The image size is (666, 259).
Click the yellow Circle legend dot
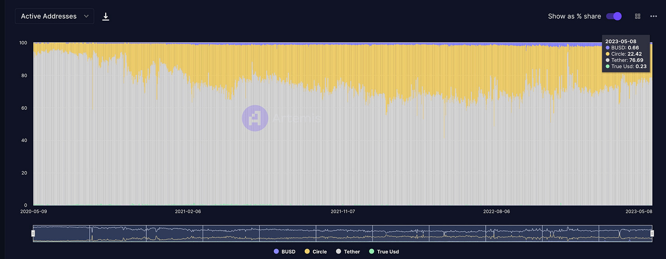tap(307, 252)
